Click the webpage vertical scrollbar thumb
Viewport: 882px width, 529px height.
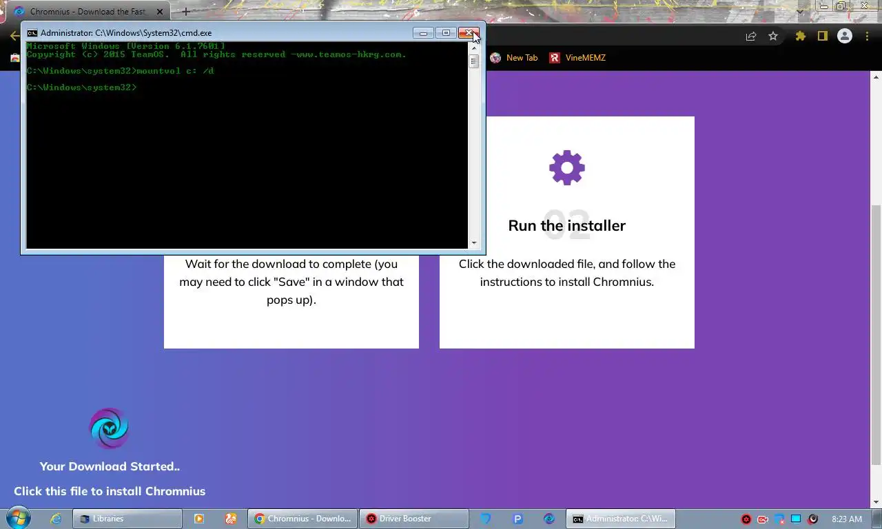point(876,335)
